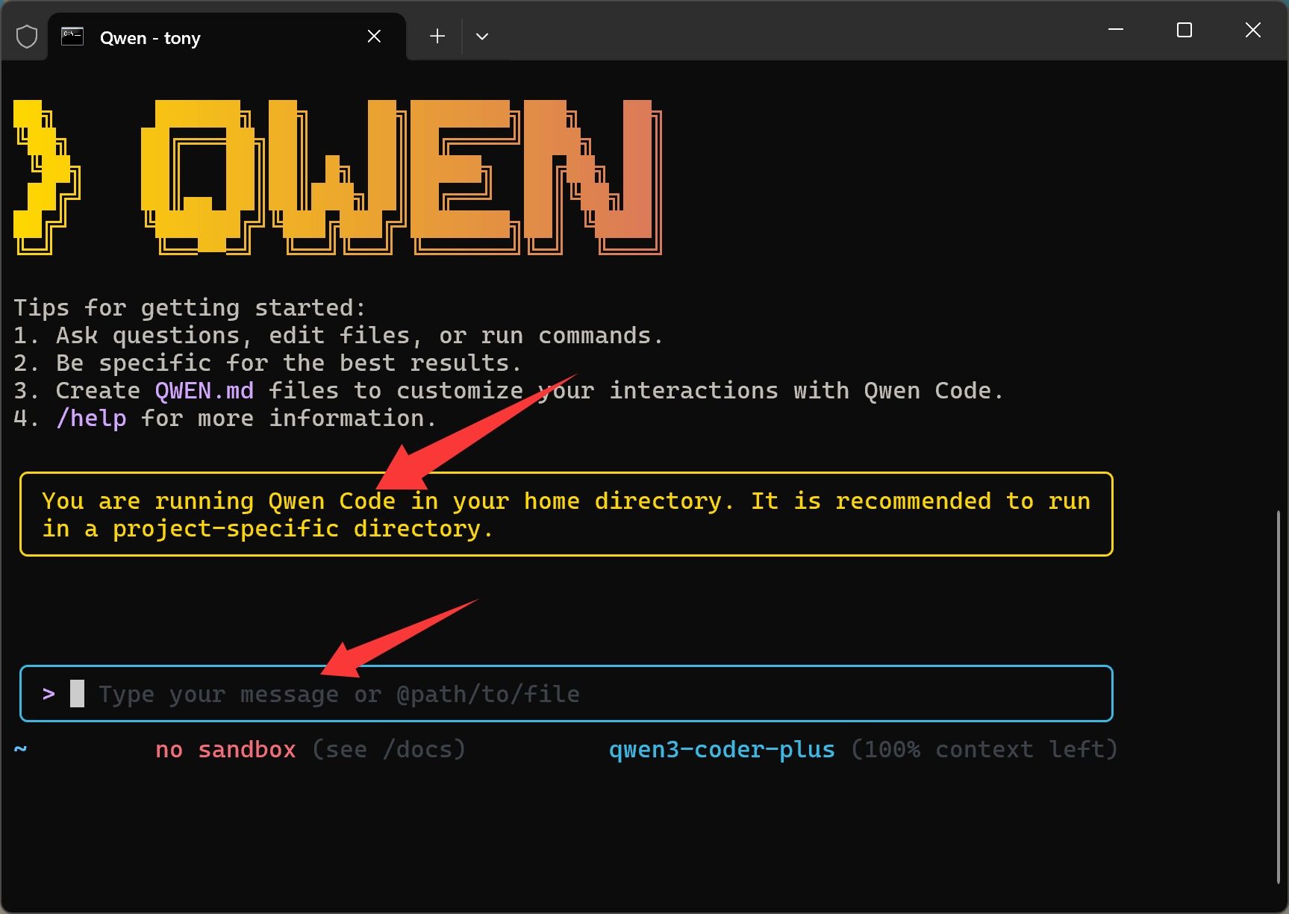
Task: Click the shield icon in the title bar
Action: [27, 37]
